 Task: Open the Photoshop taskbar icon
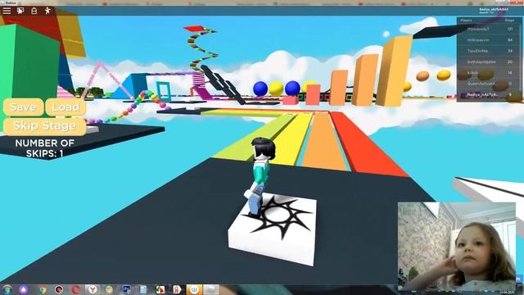point(126,289)
